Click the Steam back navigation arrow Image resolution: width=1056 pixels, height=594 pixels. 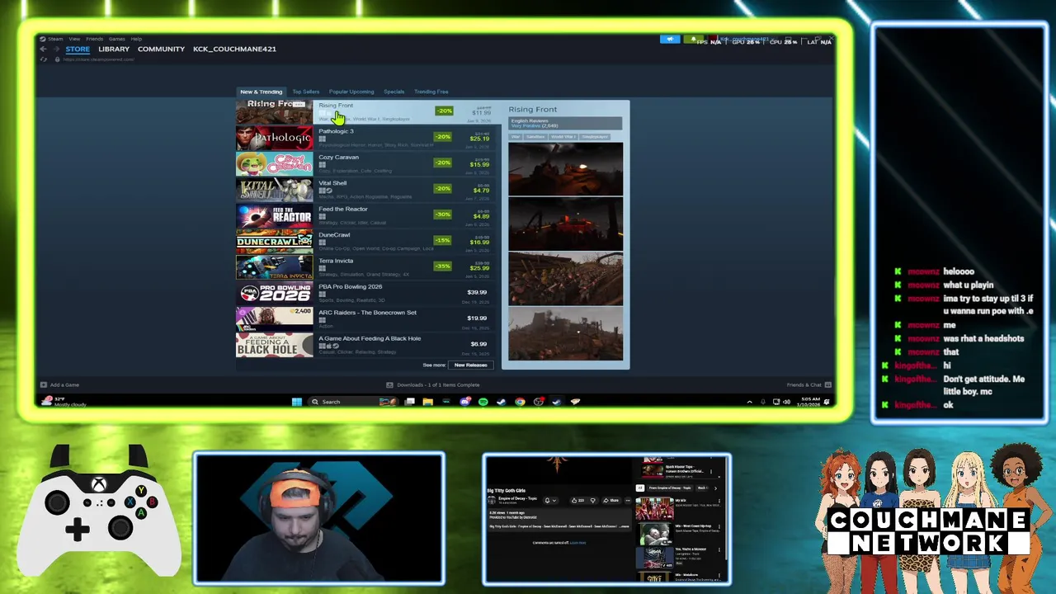43,49
